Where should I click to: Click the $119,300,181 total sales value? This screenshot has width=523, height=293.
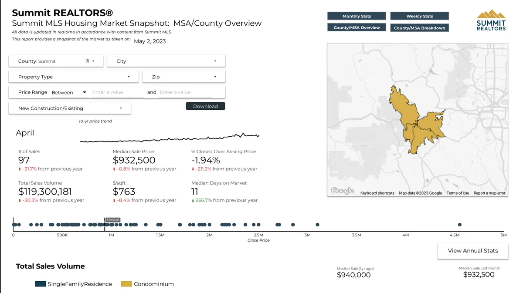[45, 192]
